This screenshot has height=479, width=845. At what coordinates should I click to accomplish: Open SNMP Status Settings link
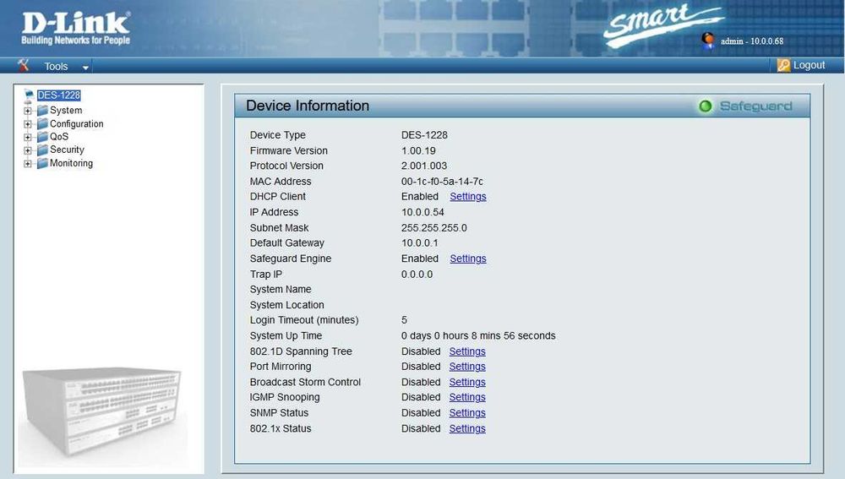(x=467, y=413)
